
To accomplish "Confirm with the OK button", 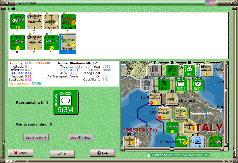I will click(x=62, y=154).
